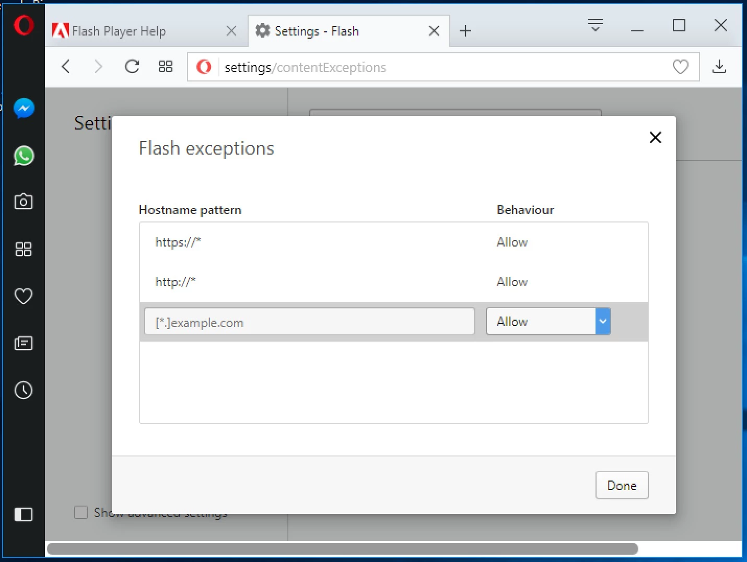Maximize the Opera window
The width and height of the screenshot is (747, 562).
(x=679, y=25)
